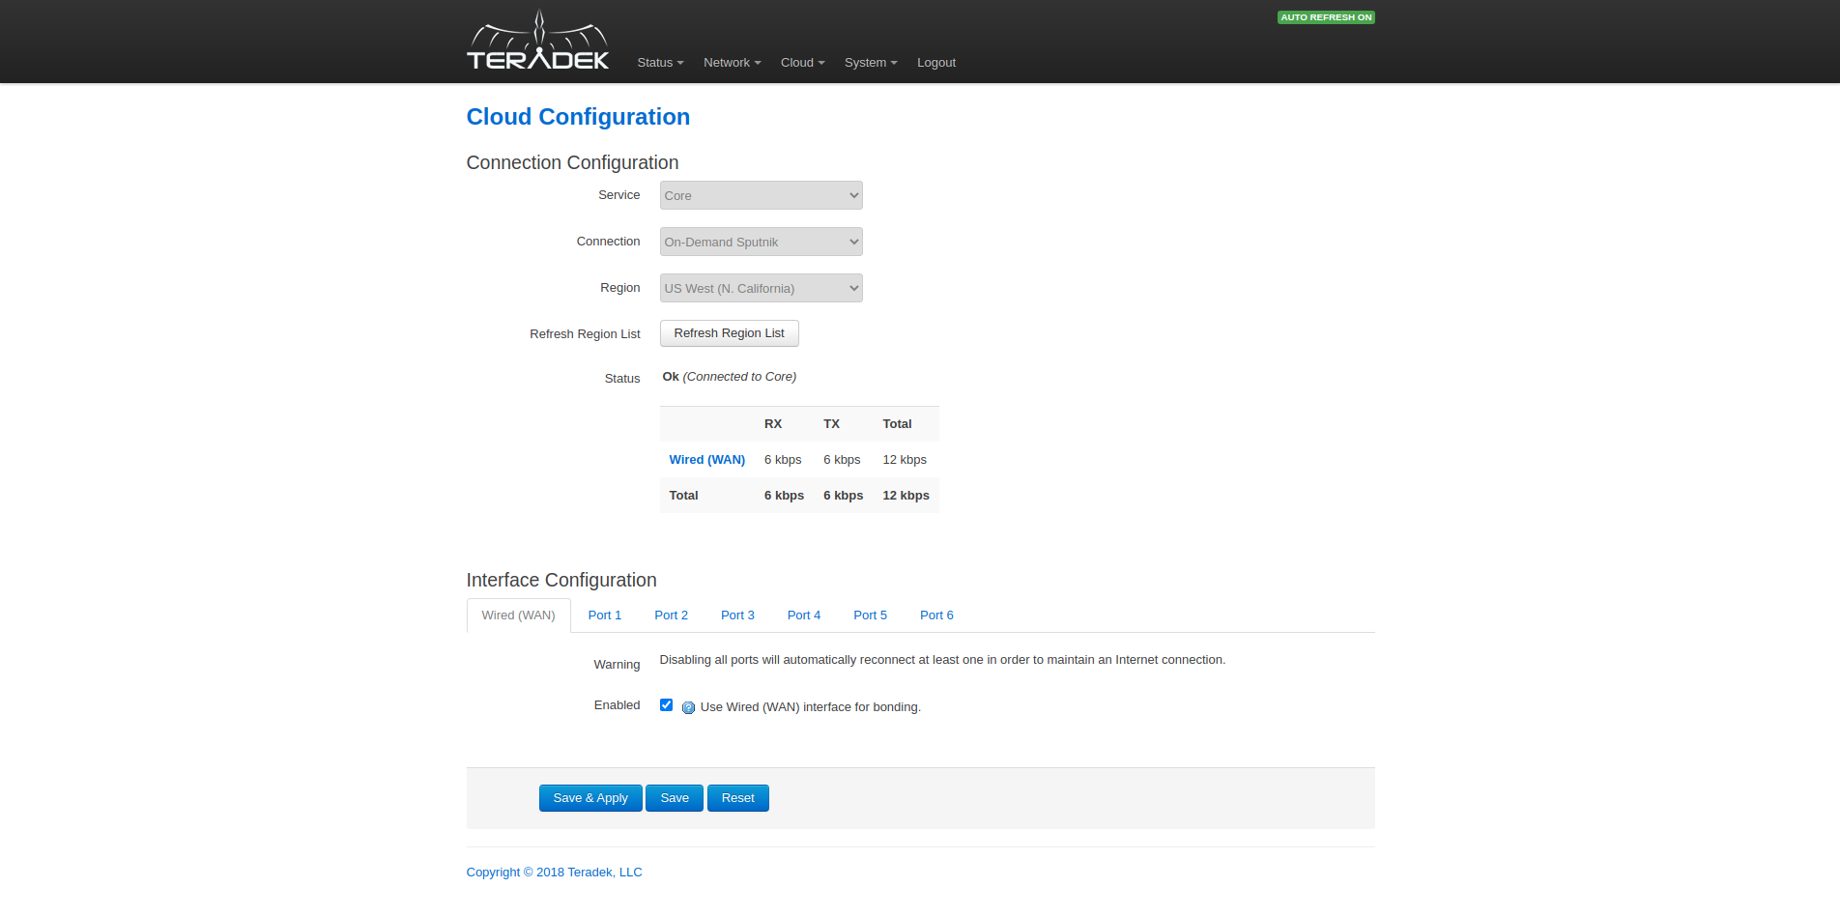Click the Save button

tap(674, 798)
